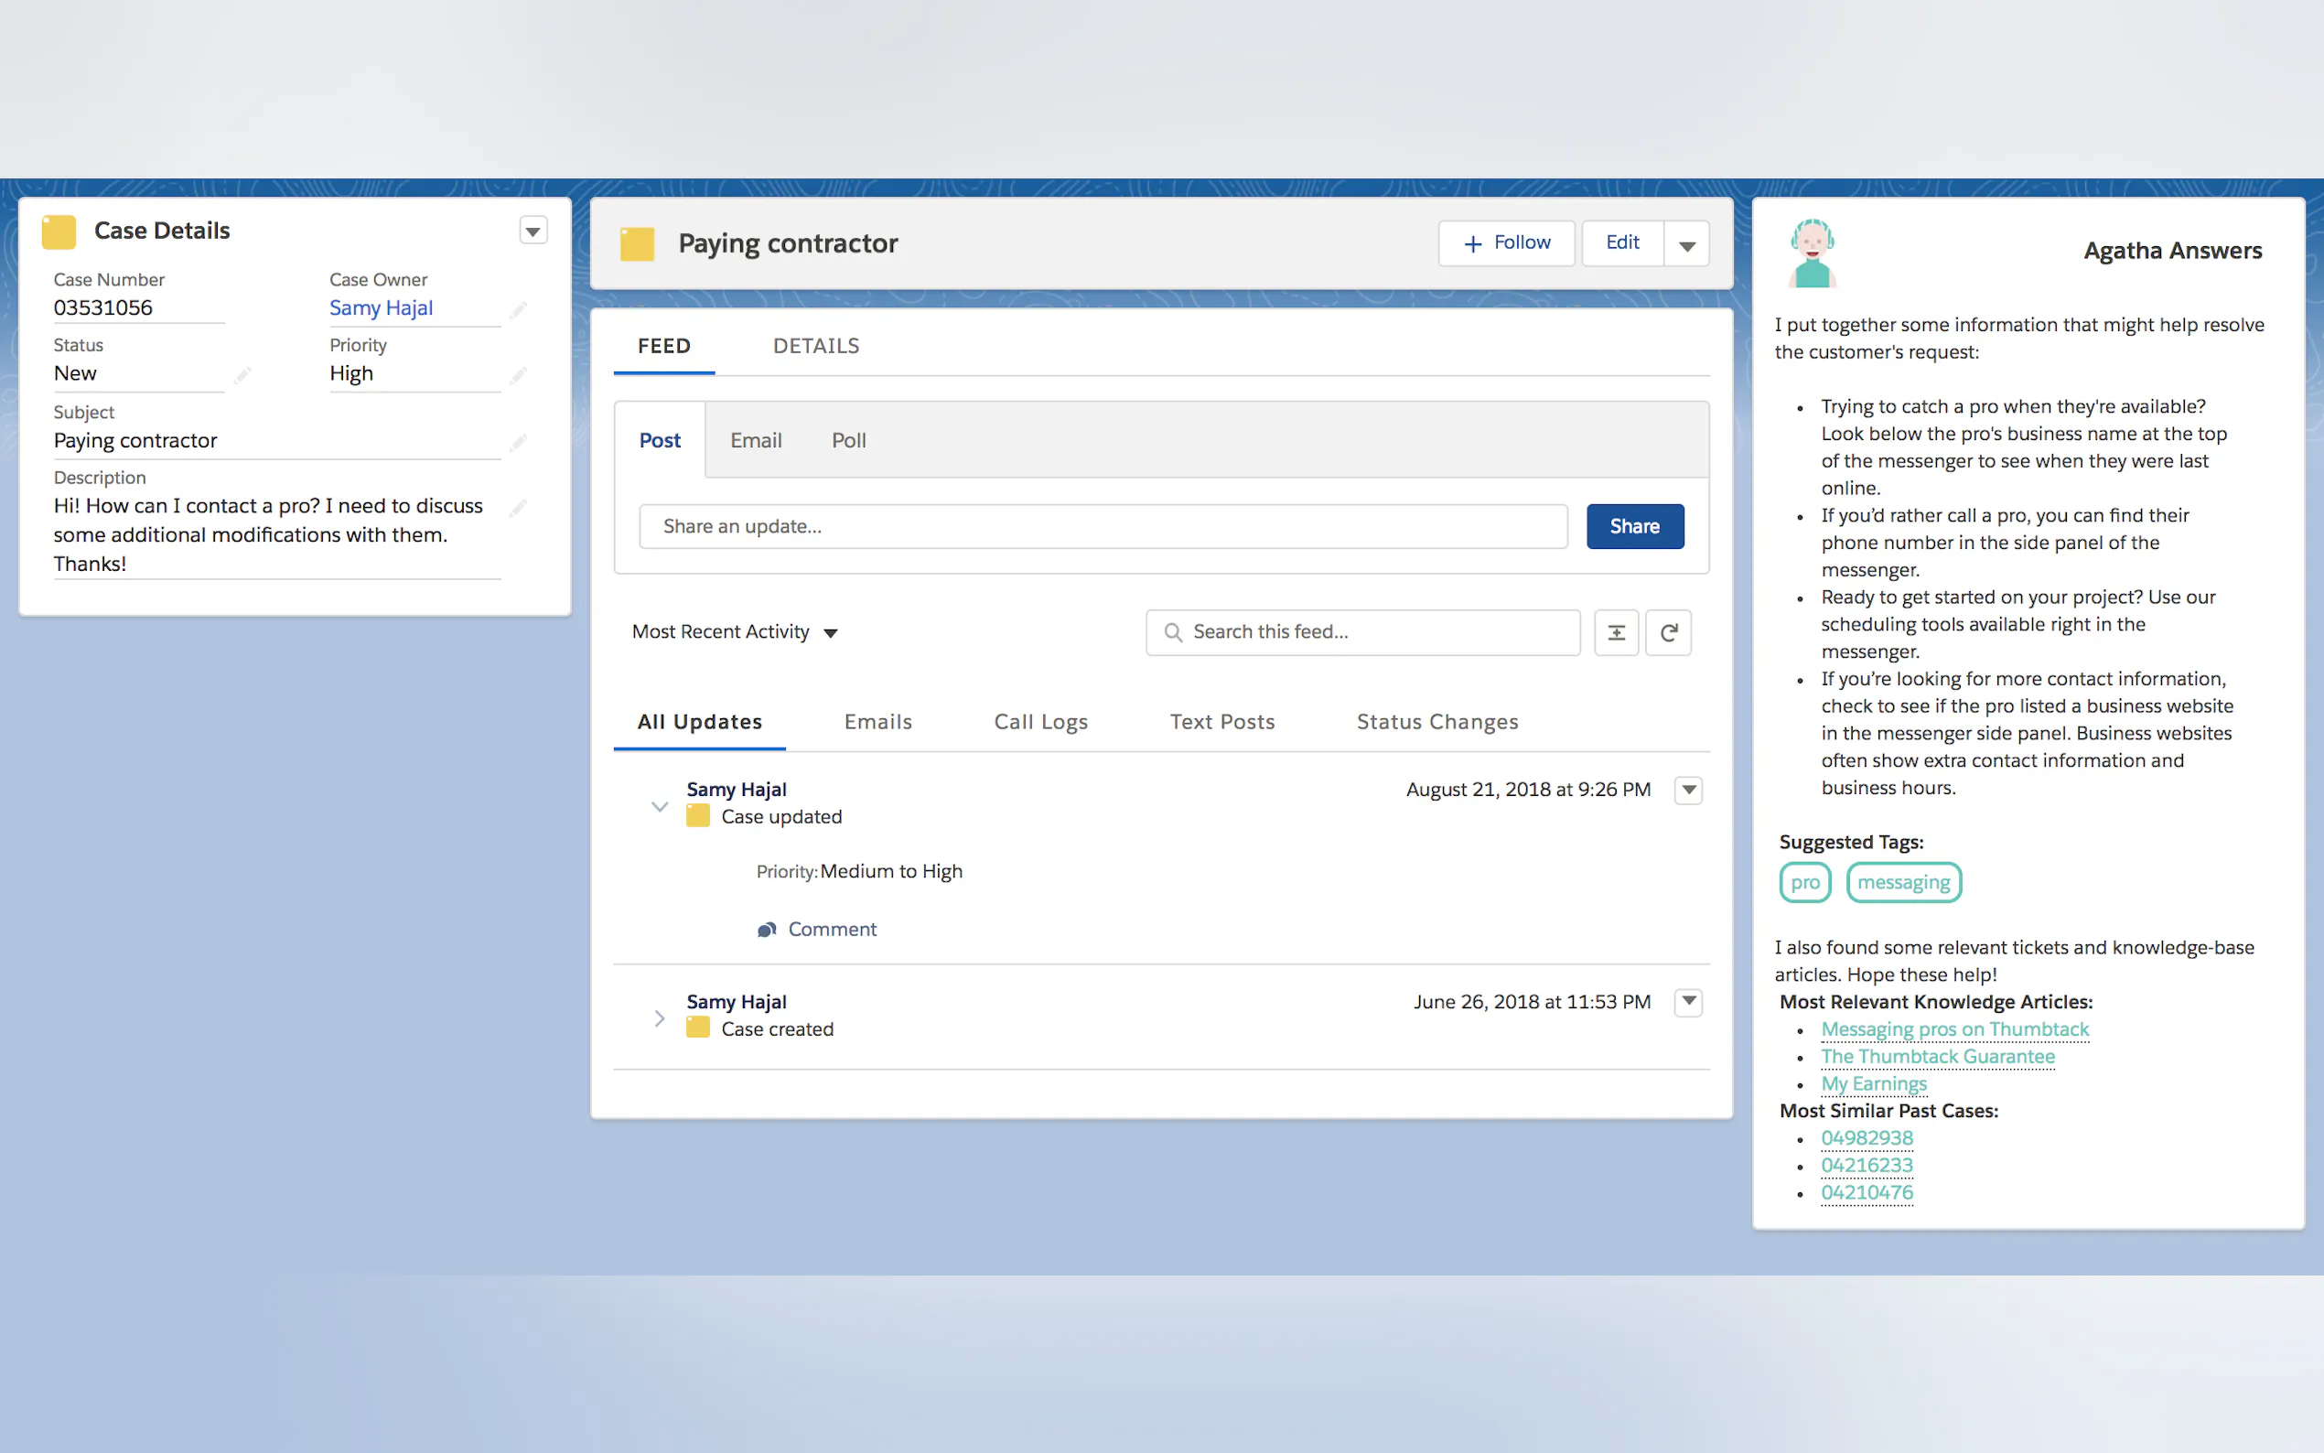This screenshot has height=1453, width=2324.
Task: Click Comment icon under Case updated
Action: [766, 930]
